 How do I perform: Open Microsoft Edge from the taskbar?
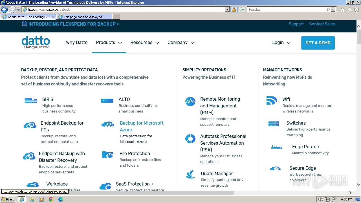click(x=61, y=199)
